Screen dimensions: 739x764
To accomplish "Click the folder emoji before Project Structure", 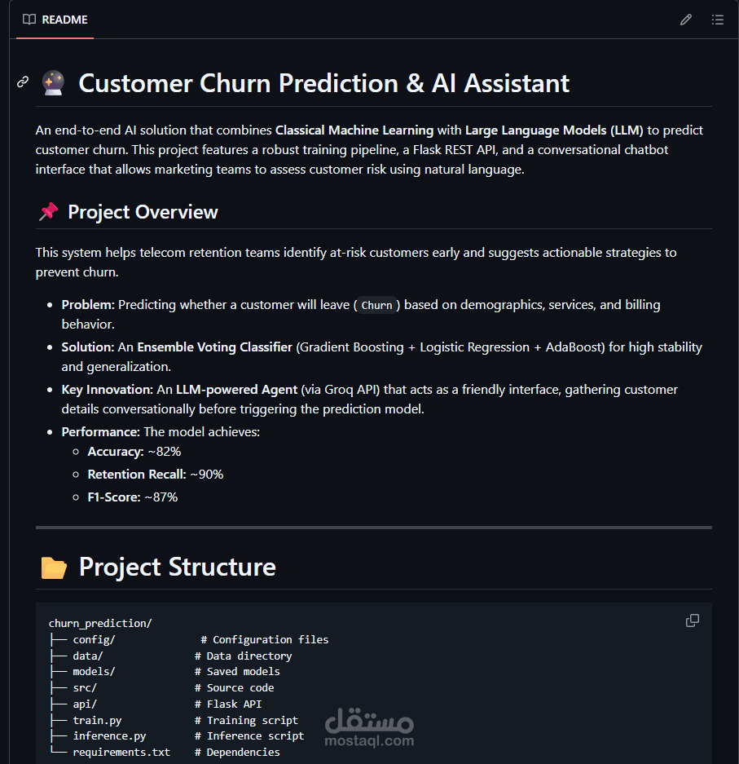I will pyautogui.click(x=54, y=567).
